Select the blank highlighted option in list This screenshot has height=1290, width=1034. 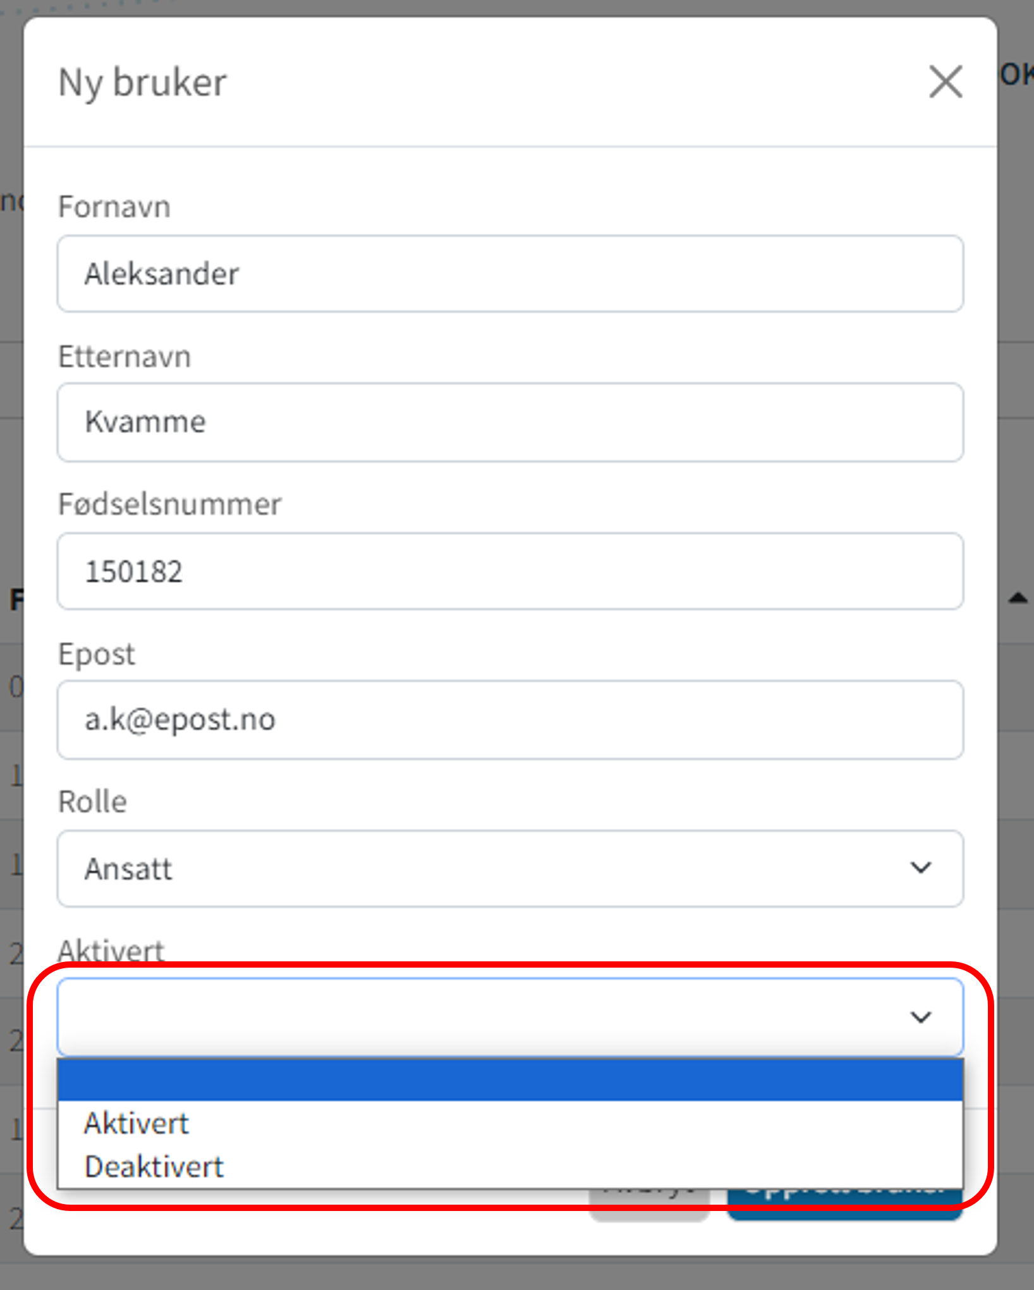click(510, 1080)
